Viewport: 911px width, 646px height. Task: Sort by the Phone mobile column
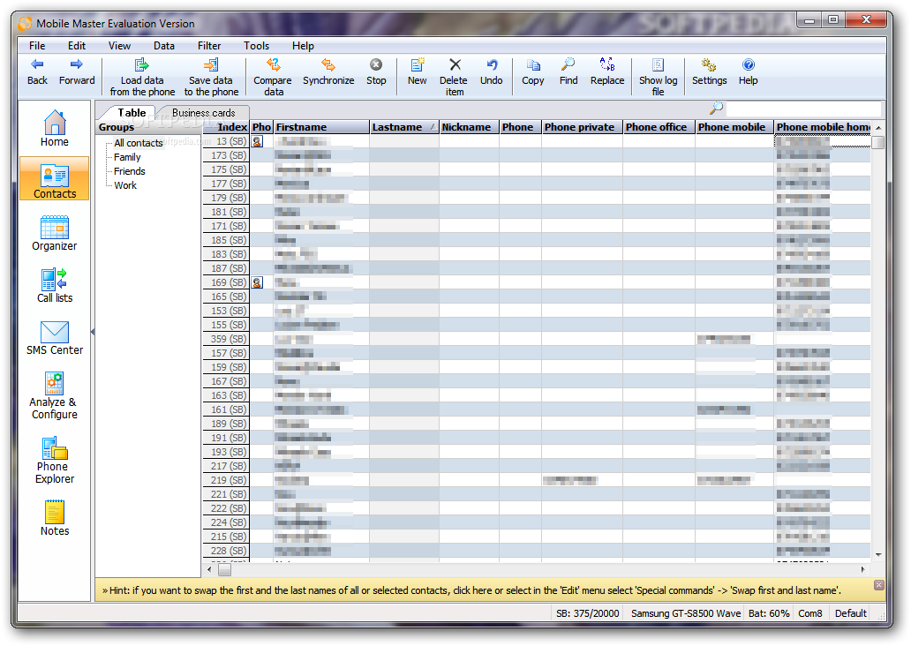point(734,127)
